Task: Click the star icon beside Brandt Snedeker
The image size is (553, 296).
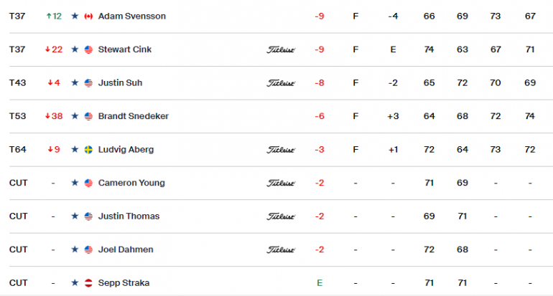Action: point(75,116)
